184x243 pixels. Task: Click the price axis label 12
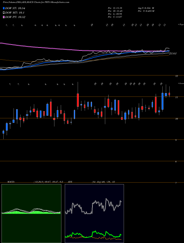click(x=176, y=76)
